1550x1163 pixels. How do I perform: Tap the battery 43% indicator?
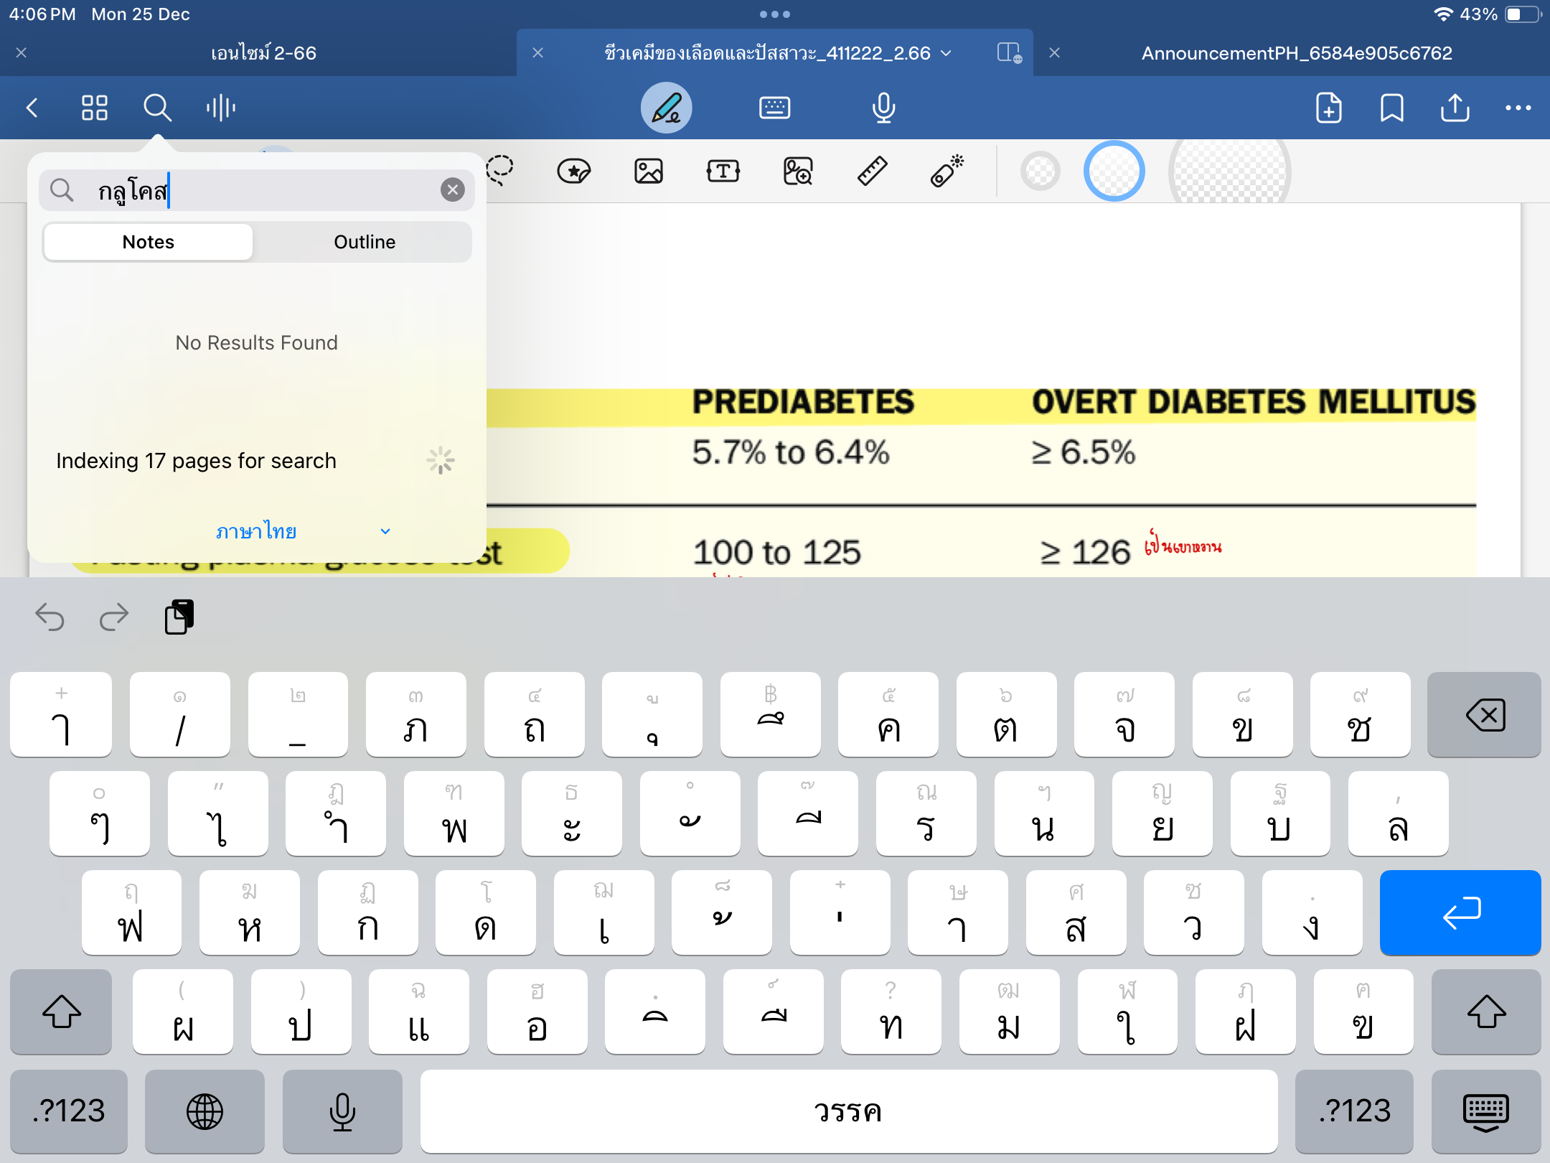click(x=1500, y=14)
